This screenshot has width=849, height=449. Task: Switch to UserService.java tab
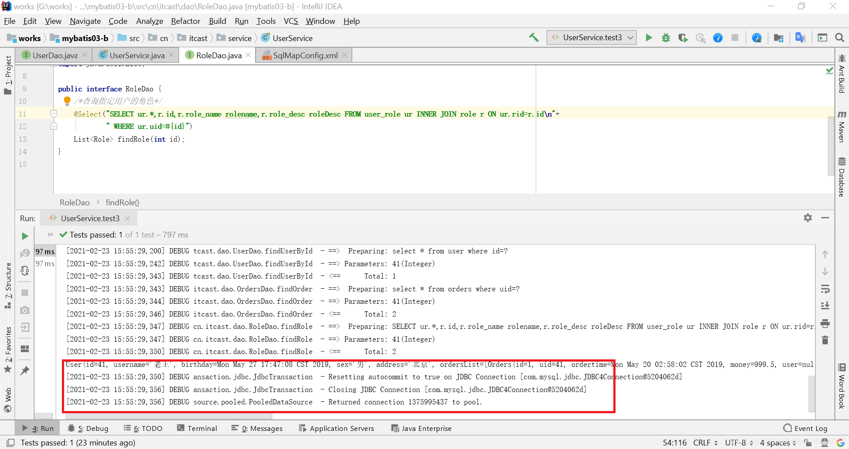click(x=137, y=55)
